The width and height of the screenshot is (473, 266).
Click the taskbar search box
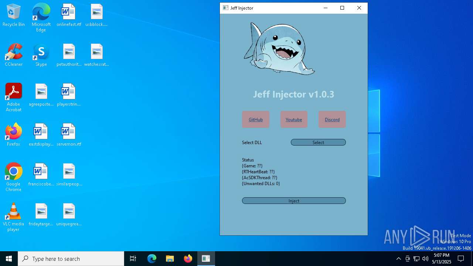(x=71, y=259)
